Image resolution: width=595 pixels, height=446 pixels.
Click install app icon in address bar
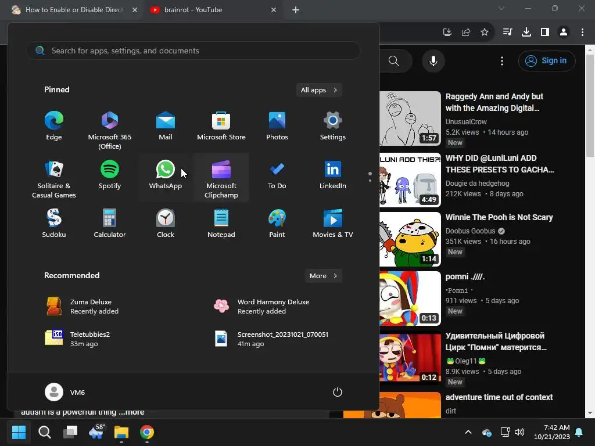tap(447, 33)
